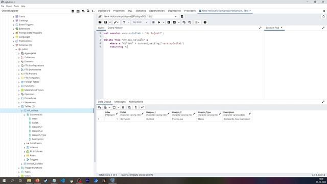This screenshot has height=184, width=327.
Task: Open the Save File options dropdown arrow
Action: click(x=110, y=22)
